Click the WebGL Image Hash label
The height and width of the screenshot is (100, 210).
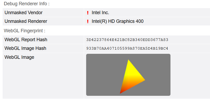click(x=25, y=48)
